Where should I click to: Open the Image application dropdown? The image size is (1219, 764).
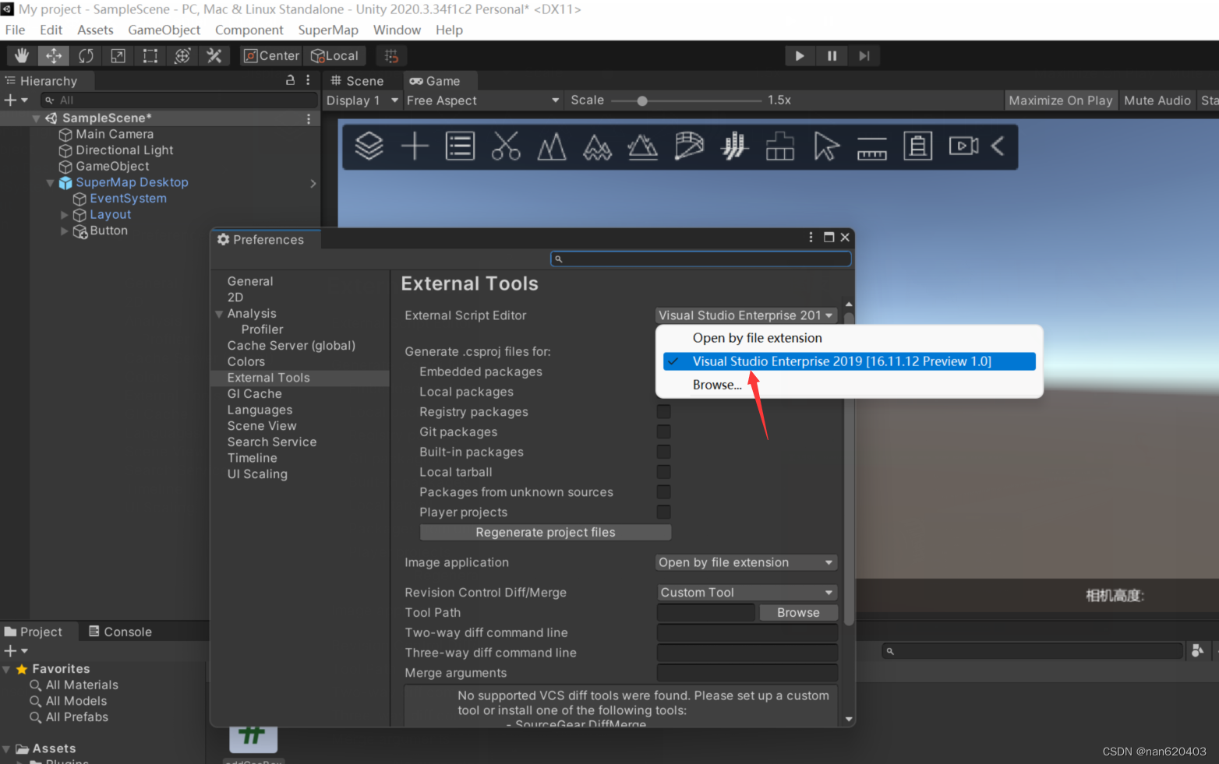coord(745,562)
